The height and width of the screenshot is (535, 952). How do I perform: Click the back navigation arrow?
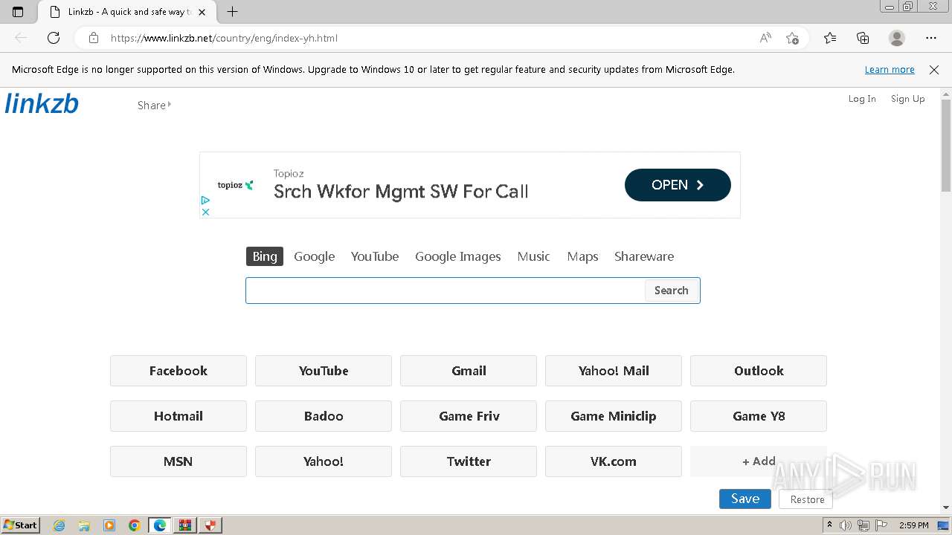click(x=21, y=38)
